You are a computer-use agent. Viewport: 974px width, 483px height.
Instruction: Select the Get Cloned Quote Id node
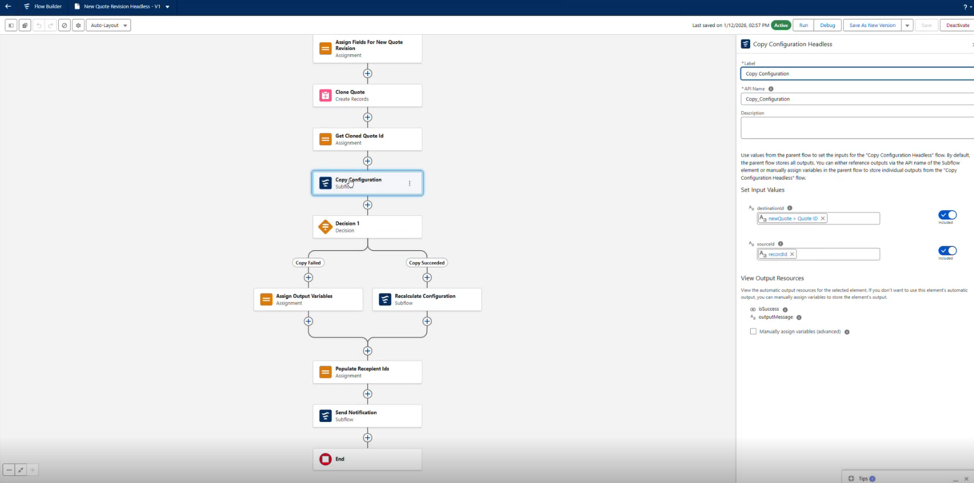tap(367, 139)
